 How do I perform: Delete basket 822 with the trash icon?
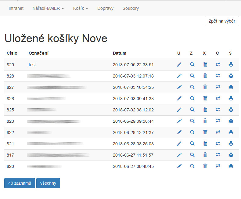pyautogui.click(x=205, y=132)
